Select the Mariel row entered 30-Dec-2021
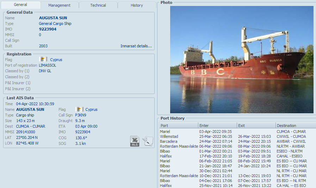Viewport: 316px width, 188px height. click(237, 171)
